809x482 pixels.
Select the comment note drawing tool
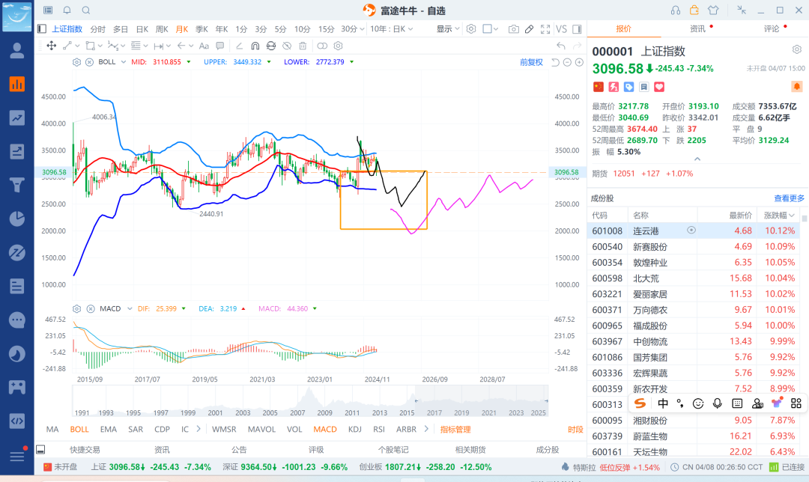pos(219,46)
